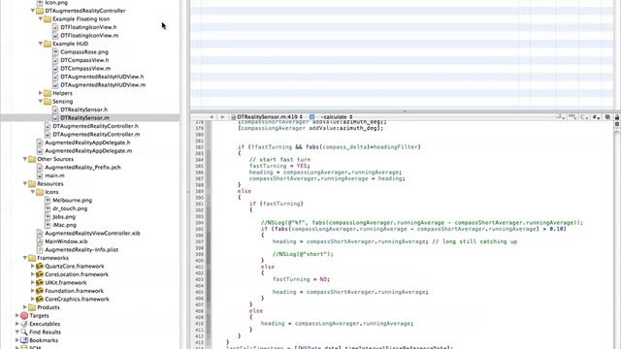Collapse the Other Sources group

click(25, 159)
